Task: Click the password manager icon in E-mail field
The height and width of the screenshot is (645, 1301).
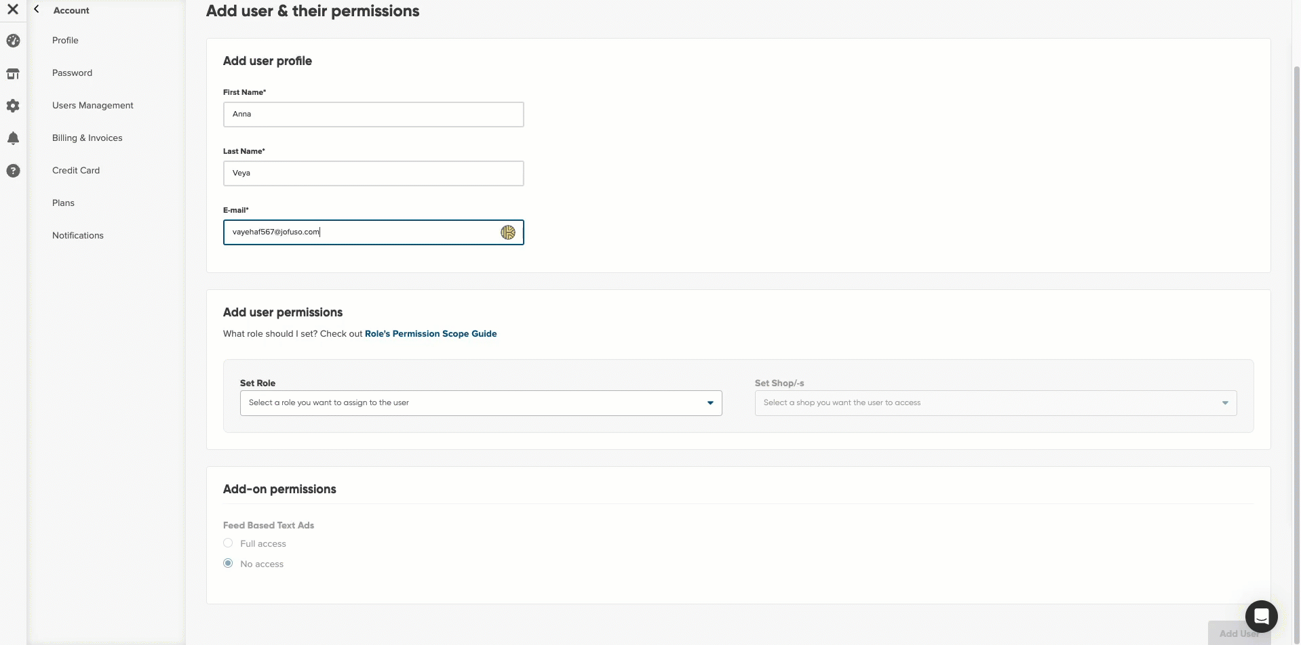Action: click(508, 232)
